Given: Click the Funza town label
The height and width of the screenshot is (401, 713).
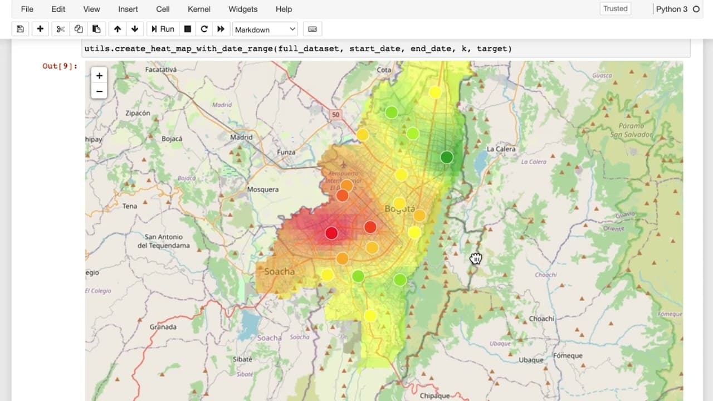Looking at the screenshot, I should pyautogui.click(x=286, y=152).
